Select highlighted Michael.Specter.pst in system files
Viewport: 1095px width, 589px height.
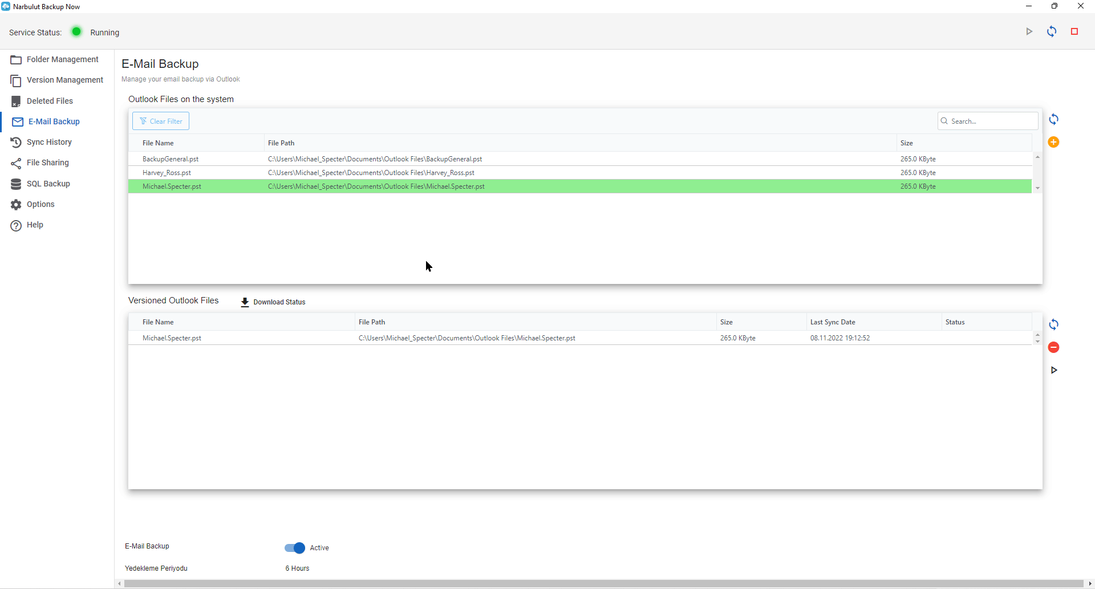point(580,186)
